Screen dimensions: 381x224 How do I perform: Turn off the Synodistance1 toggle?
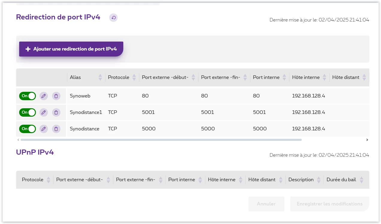click(x=28, y=112)
